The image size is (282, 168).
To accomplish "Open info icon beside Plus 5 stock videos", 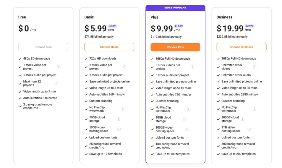I will (x=192, y=67).
